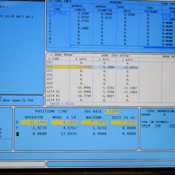Viewport: 175px width, 175px height.
Task: Select the G154 P1 offset row
Action: [93, 92]
